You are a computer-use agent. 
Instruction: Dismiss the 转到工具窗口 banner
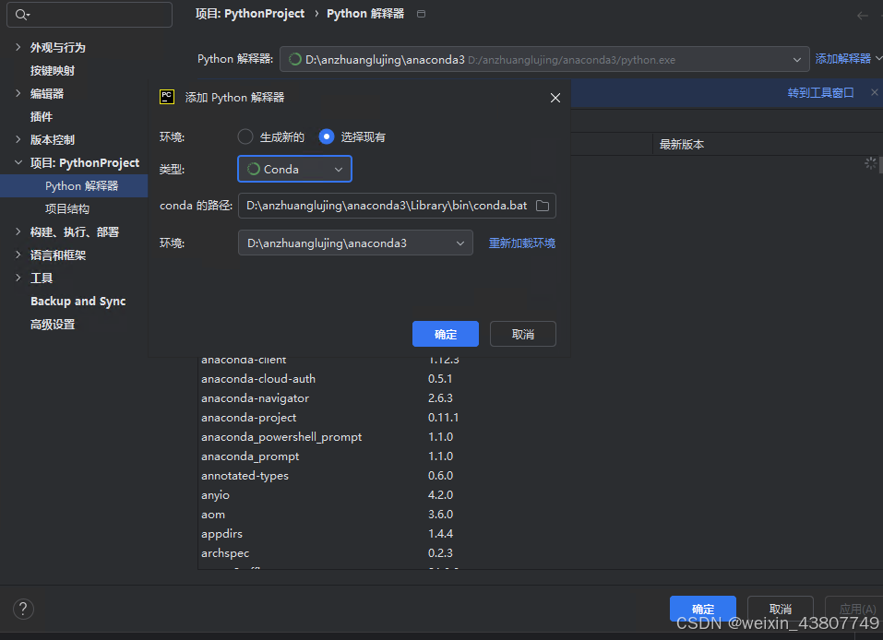point(874,92)
